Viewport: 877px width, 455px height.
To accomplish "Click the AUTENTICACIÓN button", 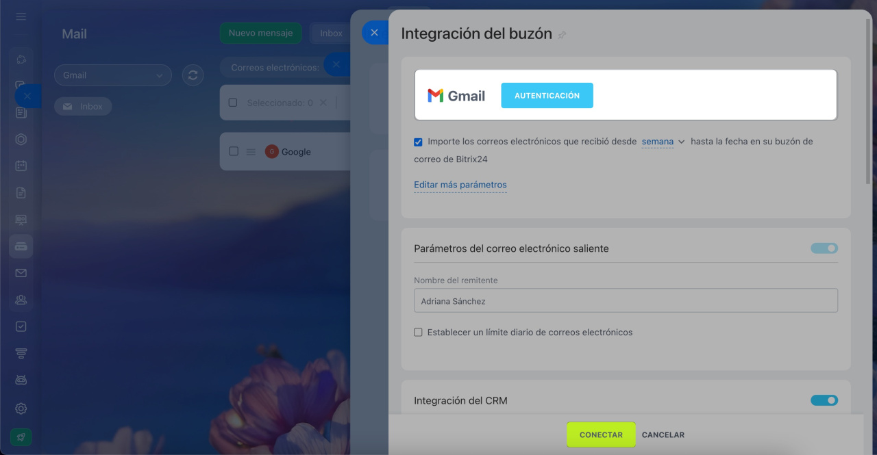I will click(547, 96).
